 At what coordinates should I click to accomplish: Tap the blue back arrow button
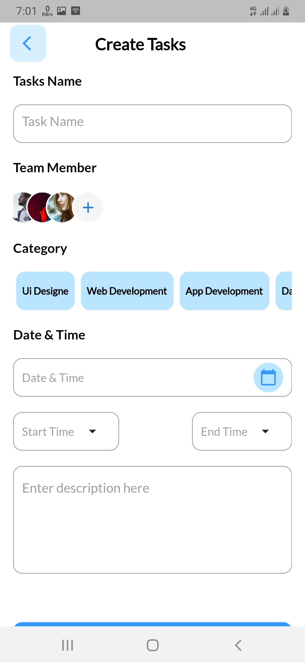click(28, 43)
